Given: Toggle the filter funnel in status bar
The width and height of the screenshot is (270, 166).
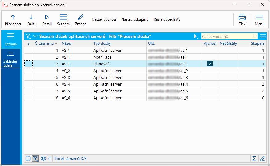Looking at the screenshot, I should pyautogui.click(x=35, y=158).
